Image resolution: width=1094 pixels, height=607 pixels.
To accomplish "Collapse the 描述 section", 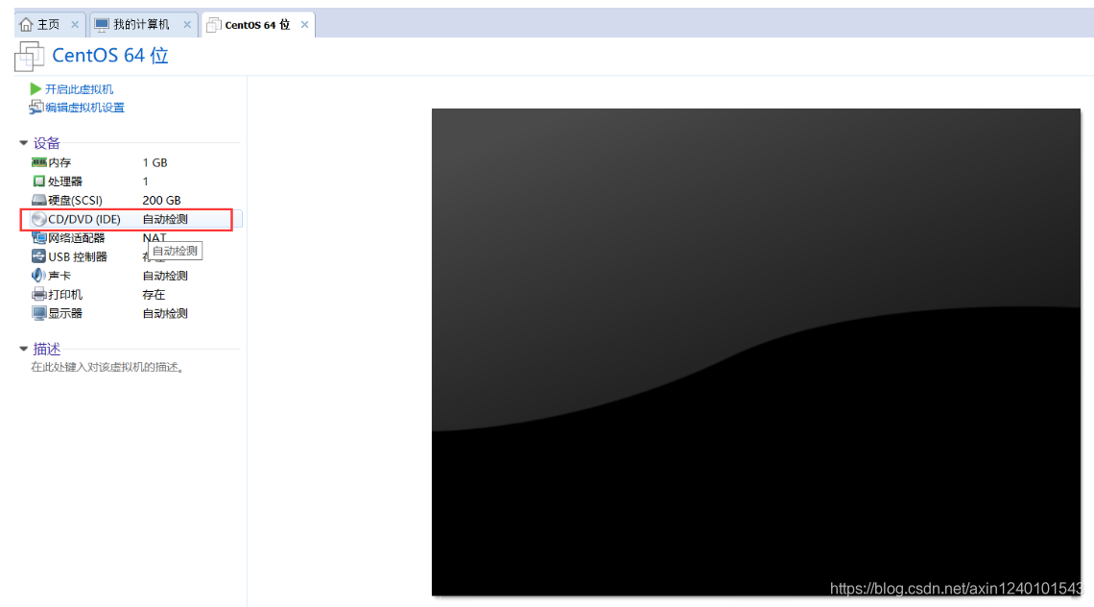I will tap(24, 349).
